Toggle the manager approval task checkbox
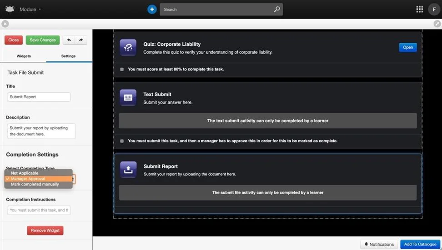Screen dimensions: 442x250 coord(122,141)
